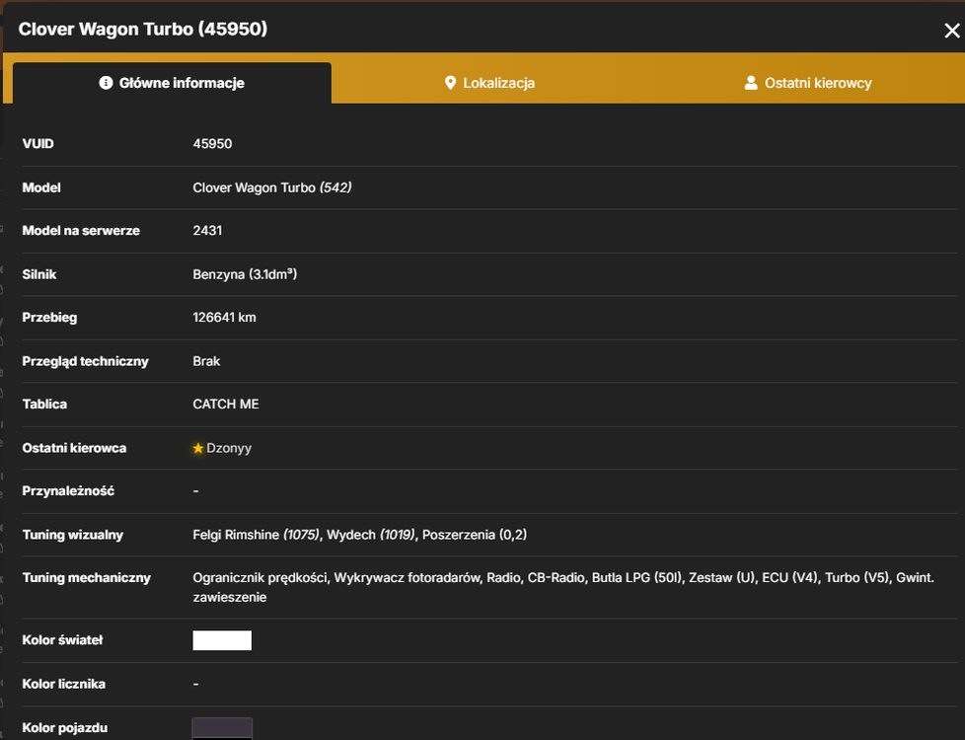Switch to the Lokalizacja tab

click(x=489, y=83)
